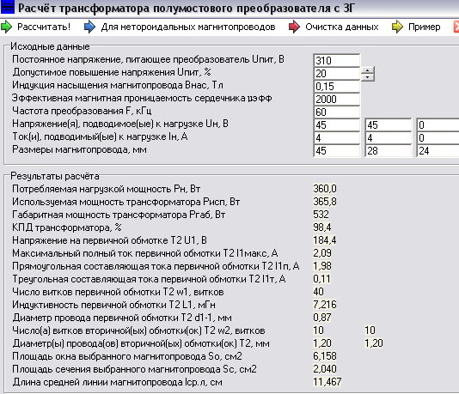Select the second load voltage Uн field
The image size is (459, 394).
tap(389, 124)
